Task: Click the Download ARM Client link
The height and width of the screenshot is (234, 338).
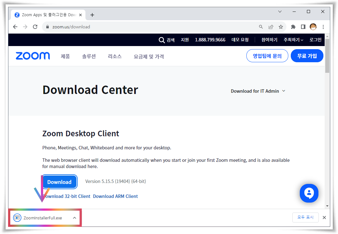Action: tap(115, 196)
